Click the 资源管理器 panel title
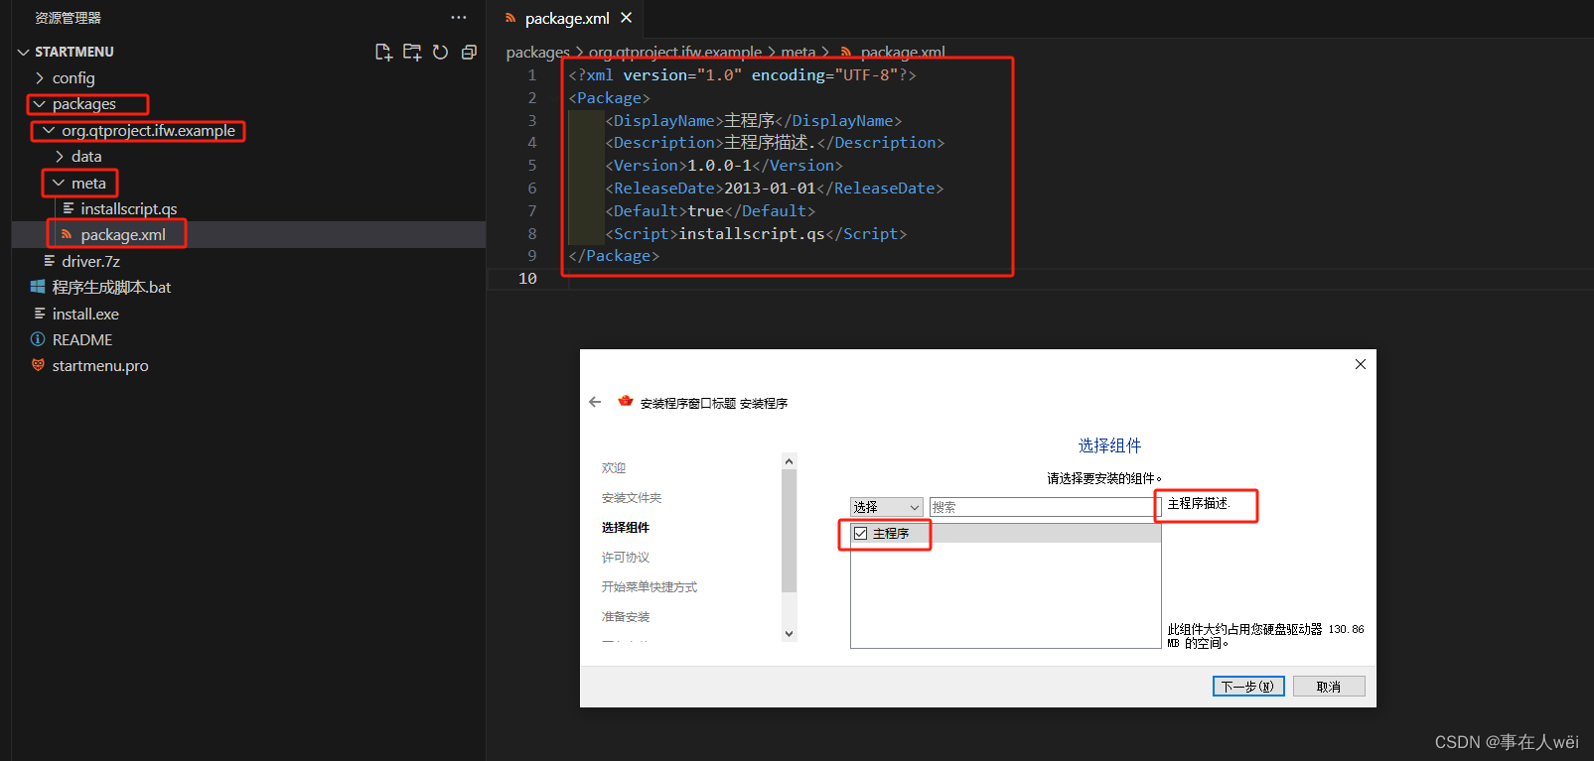Screen dimensions: 1594x761 69,18
